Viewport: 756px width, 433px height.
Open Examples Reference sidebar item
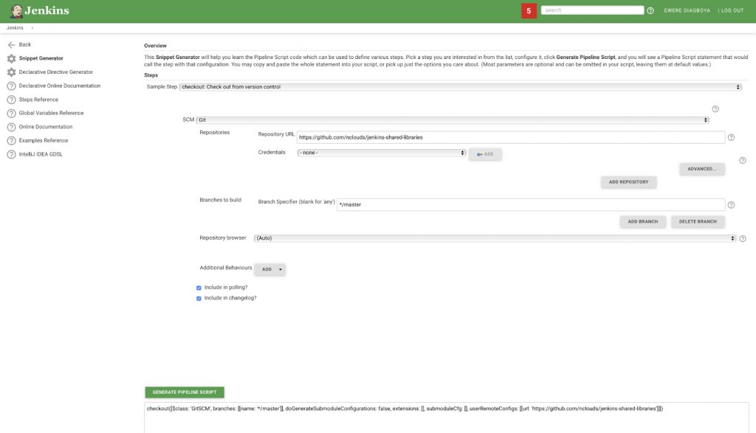point(44,141)
